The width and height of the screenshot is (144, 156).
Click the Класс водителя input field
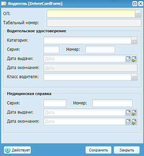click(88, 77)
